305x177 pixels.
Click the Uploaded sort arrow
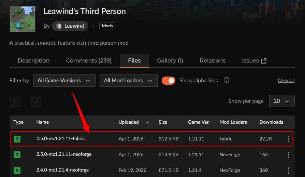point(147,122)
